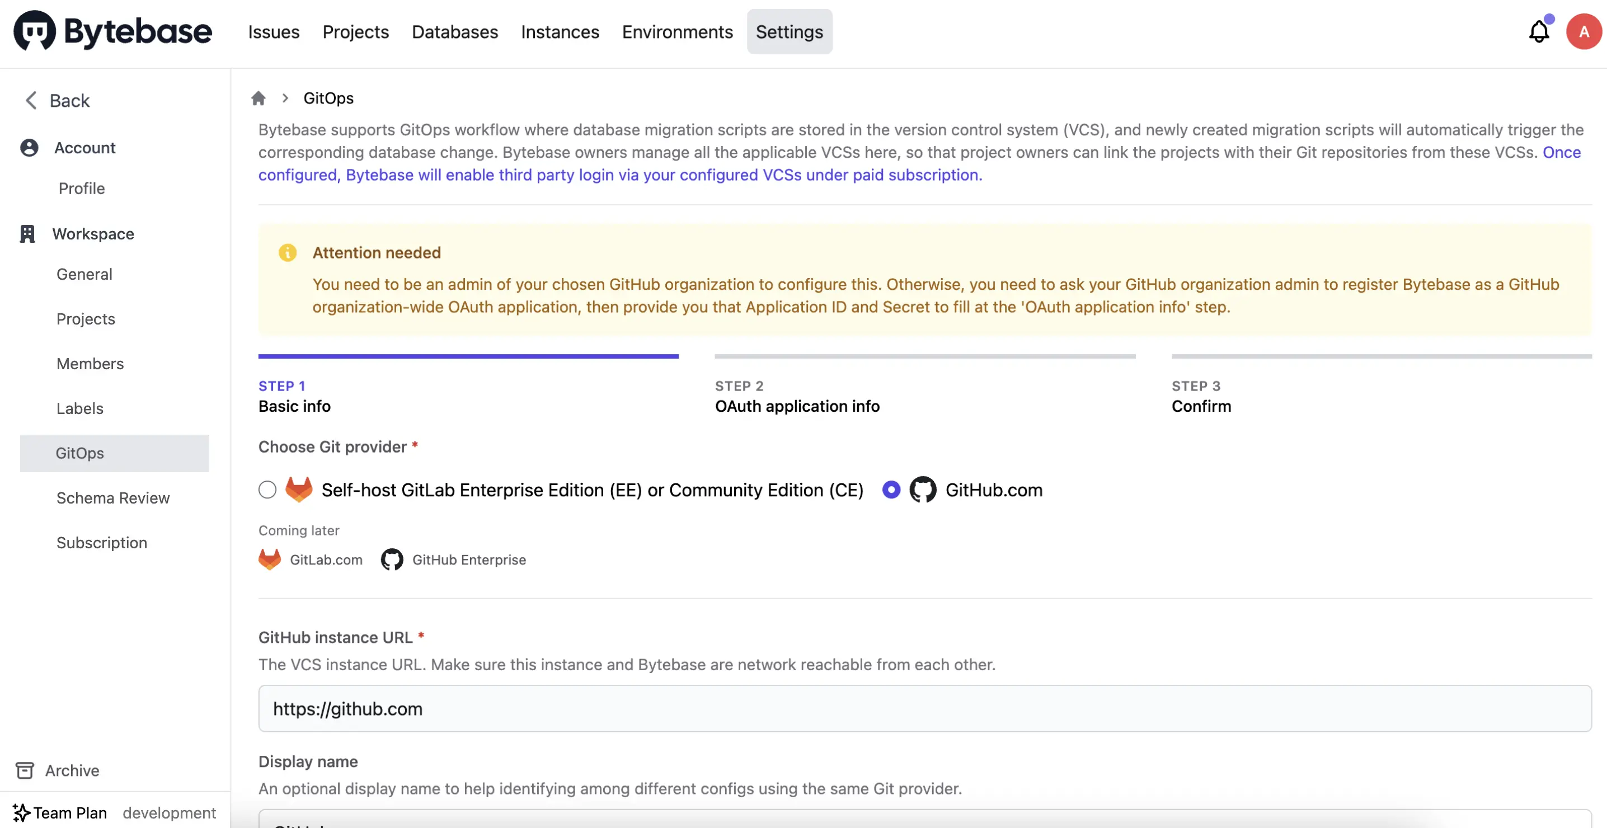Select Step 1 Basic info
This screenshot has height=828, width=1607.
click(x=468, y=385)
